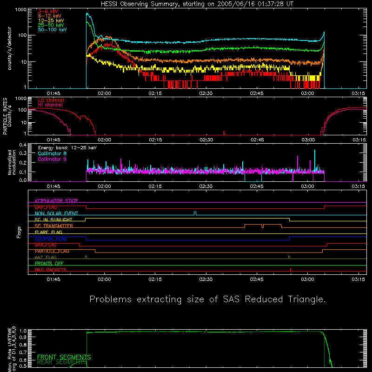The image size is (372, 372).
Task: Click the 'Collimator 9' legend label
Action: click(x=52, y=159)
